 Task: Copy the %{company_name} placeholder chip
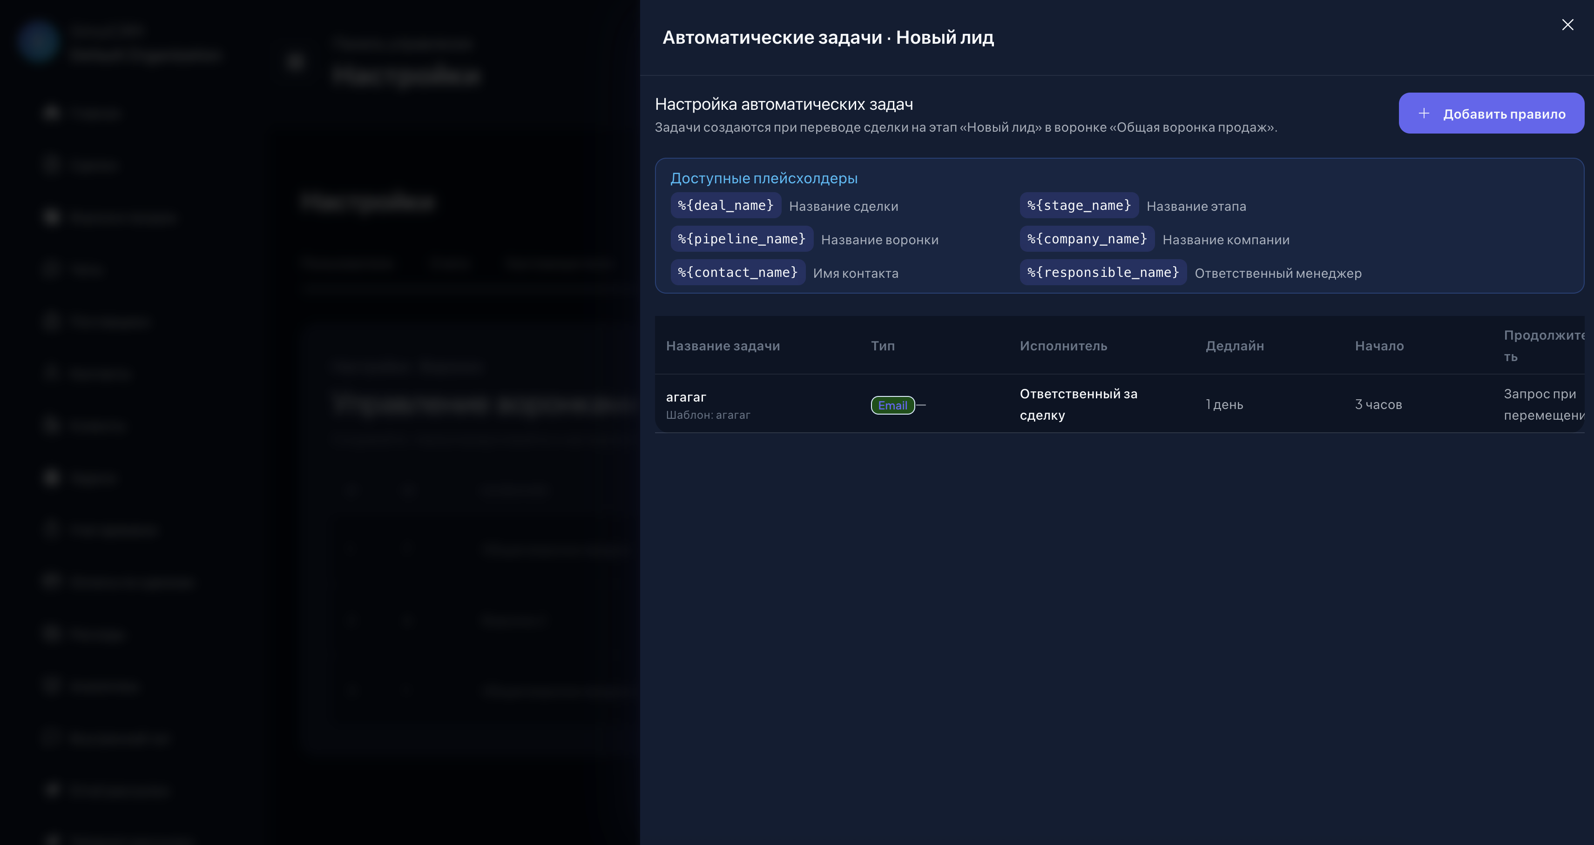(x=1086, y=239)
